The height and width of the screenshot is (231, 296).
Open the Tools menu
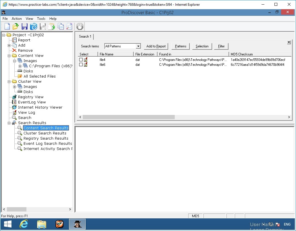point(41,18)
